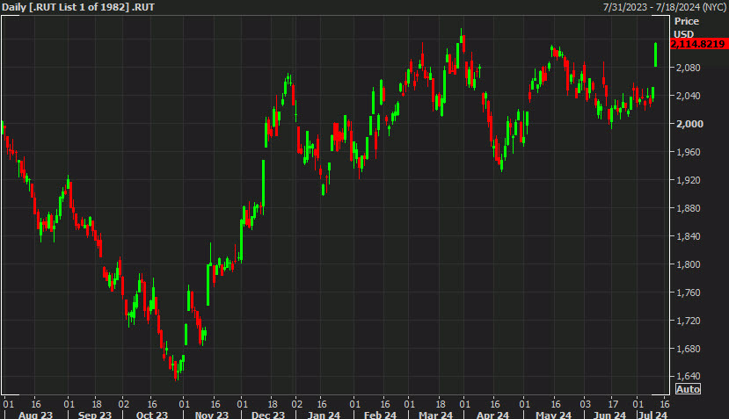Click the Mar 24 month label
The height and width of the screenshot is (419, 729).
click(435, 415)
